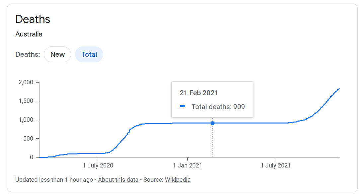Click the 21 Feb 2021 tooltip date
Image resolution: width=363 pixels, height=196 pixels.
pos(199,93)
